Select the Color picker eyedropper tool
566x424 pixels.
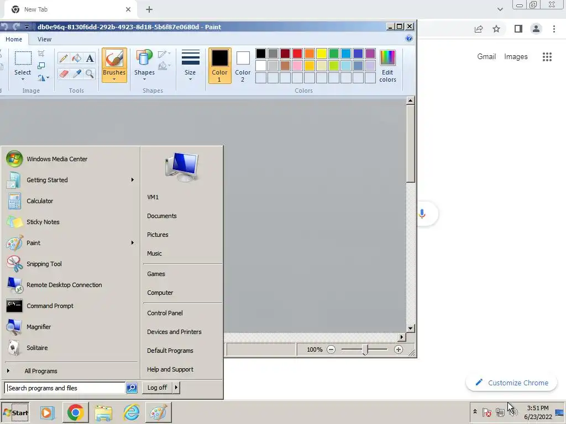tap(76, 74)
